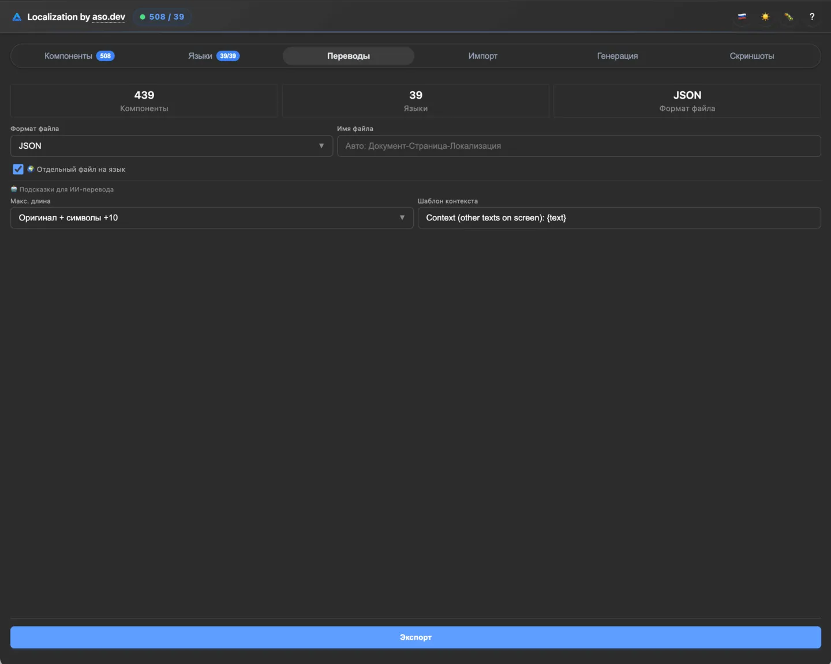Switch to the Импорт tab
The height and width of the screenshot is (664, 831).
(482, 56)
